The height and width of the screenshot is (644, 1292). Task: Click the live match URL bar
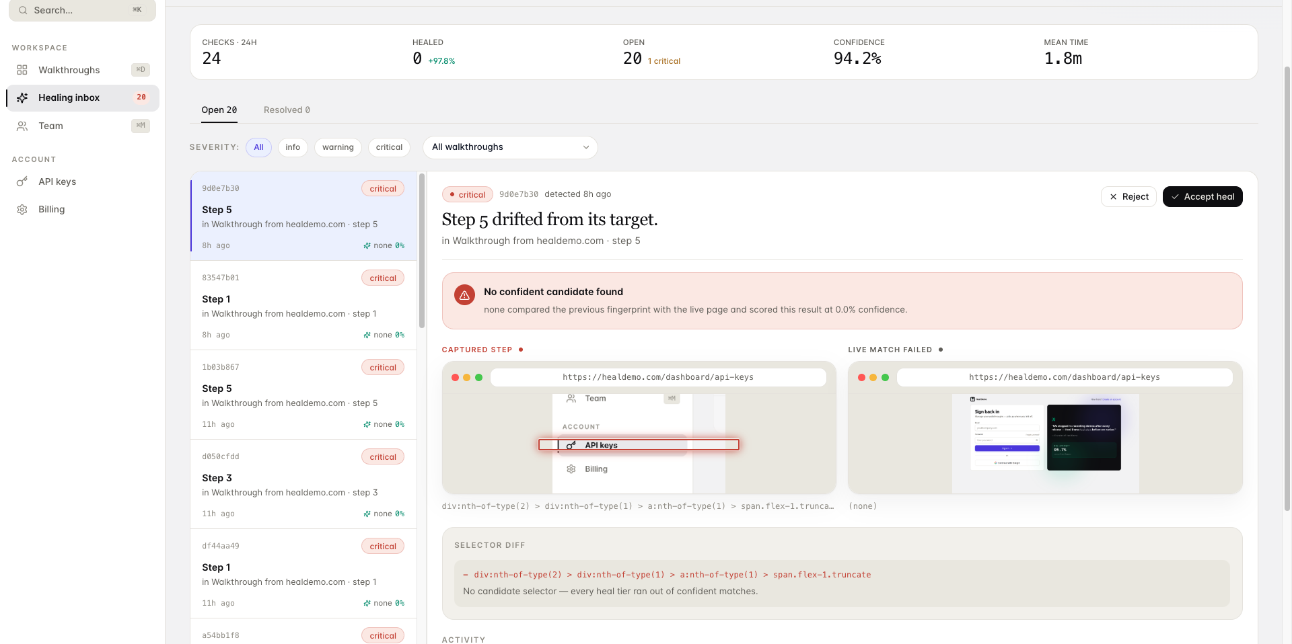click(1065, 377)
